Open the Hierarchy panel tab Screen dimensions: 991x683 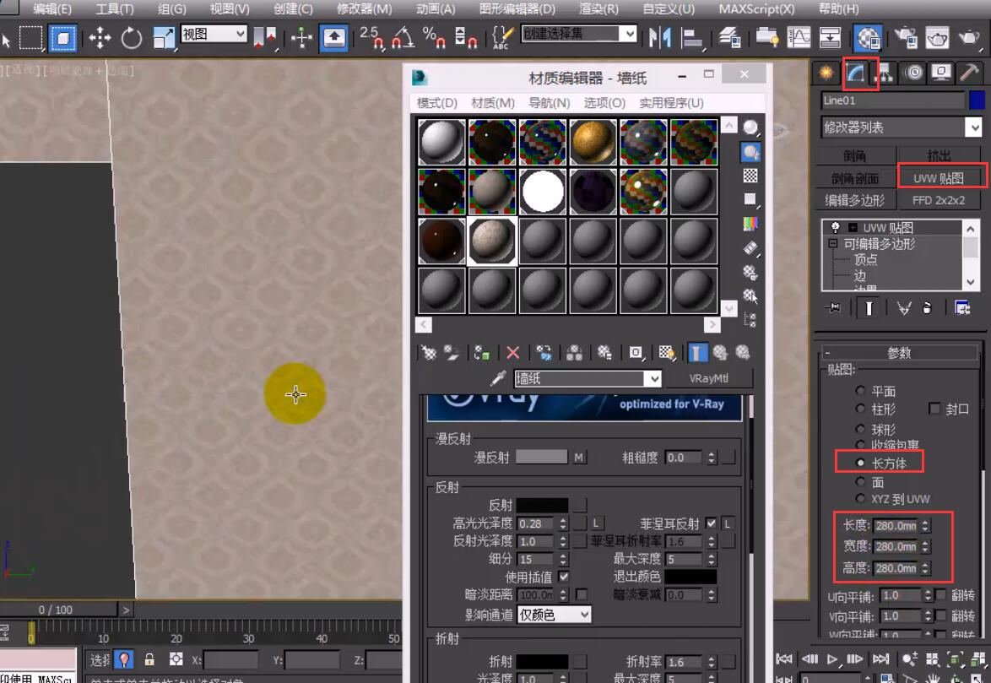click(885, 73)
